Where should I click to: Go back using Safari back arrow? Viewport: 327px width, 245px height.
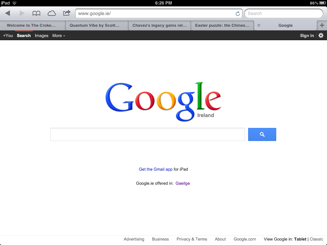[8, 13]
